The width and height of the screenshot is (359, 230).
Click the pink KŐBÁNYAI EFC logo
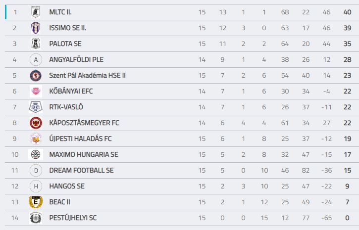(x=36, y=91)
